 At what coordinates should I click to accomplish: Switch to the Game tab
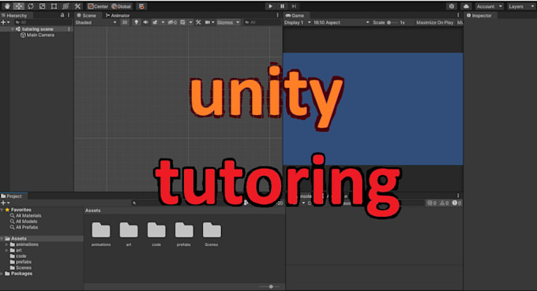[x=295, y=16]
